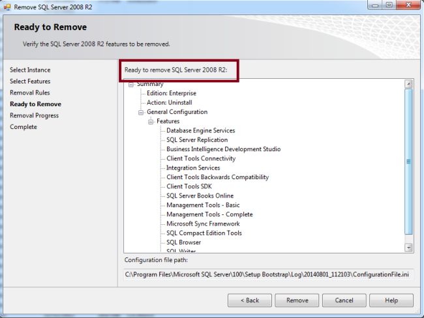Select Client Tools Backwards Compatibility item
Image resolution: width=424 pixels, height=318 pixels.
pyautogui.click(x=217, y=177)
